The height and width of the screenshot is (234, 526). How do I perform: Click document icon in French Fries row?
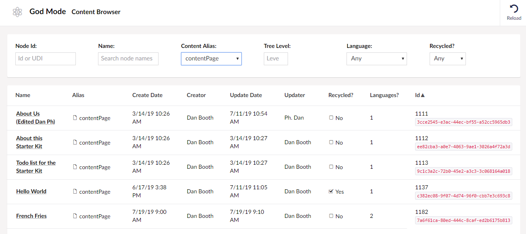(x=75, y=216)
